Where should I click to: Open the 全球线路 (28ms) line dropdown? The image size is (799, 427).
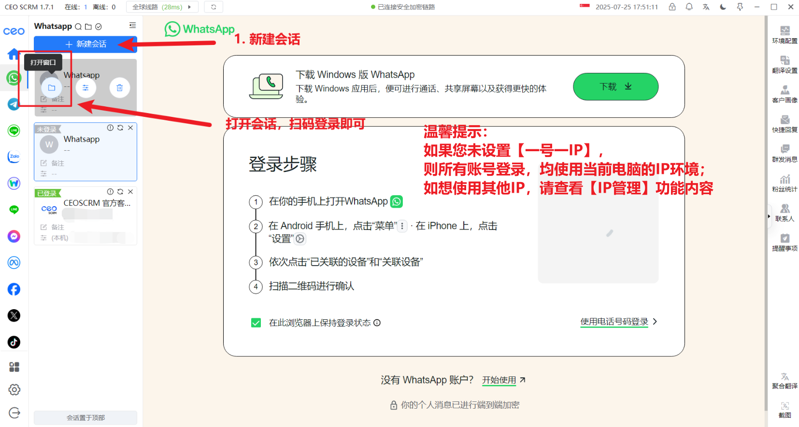click(162, 7)
